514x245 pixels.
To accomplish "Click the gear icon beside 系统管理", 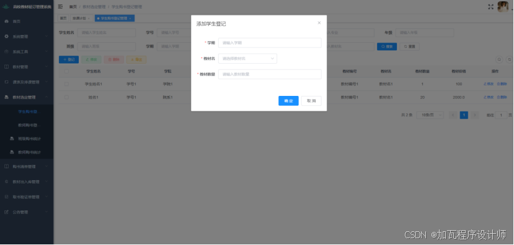I will point(7,37).
